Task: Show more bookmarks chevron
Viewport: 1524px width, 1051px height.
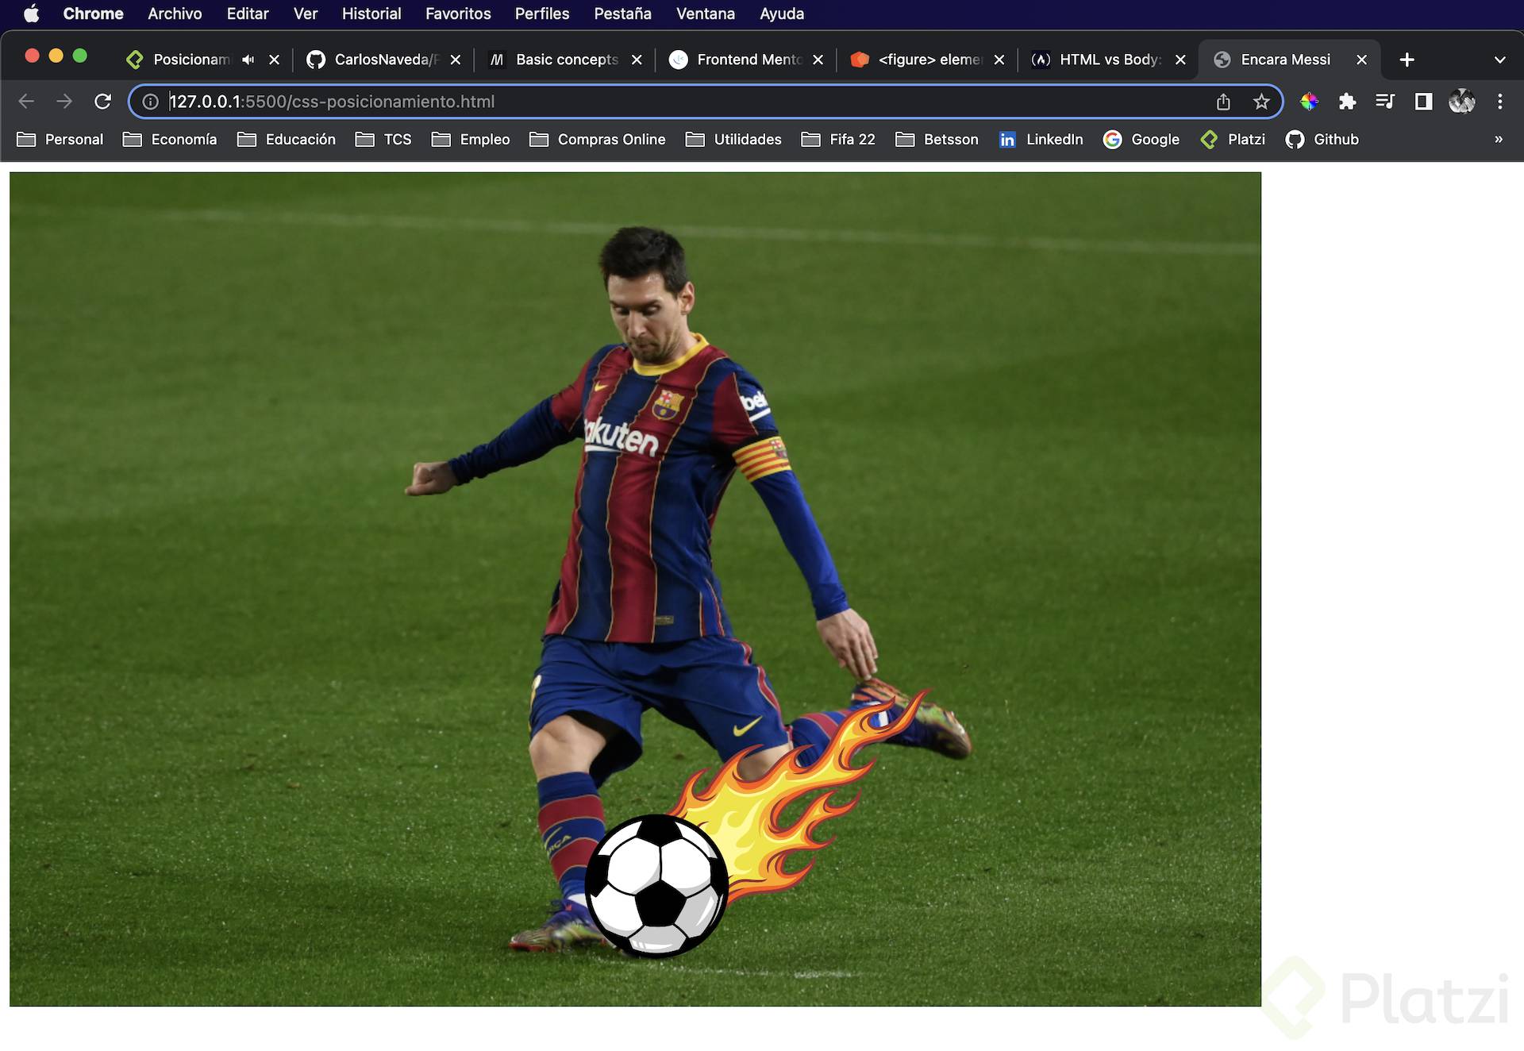Action: tap(1499, 140)
